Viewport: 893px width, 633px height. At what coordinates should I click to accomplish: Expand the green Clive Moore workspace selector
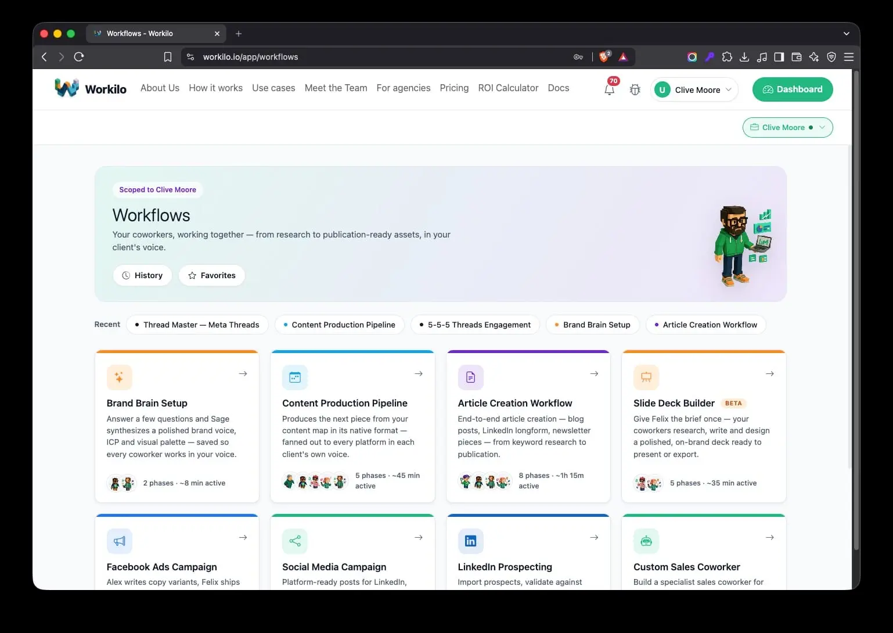[x=788, y=127]
